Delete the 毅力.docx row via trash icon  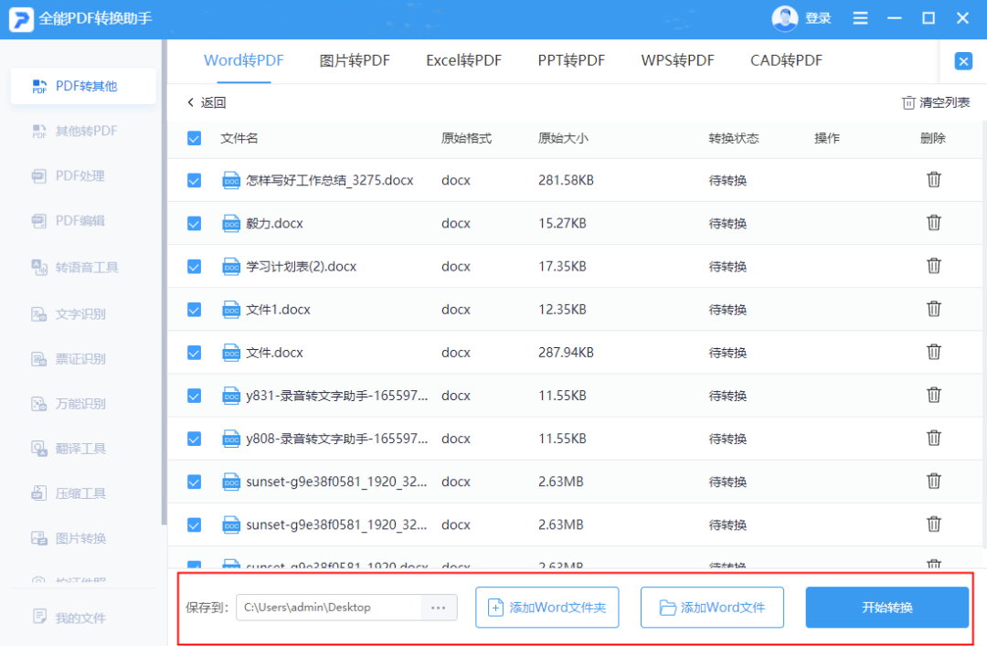click(933, 222)
